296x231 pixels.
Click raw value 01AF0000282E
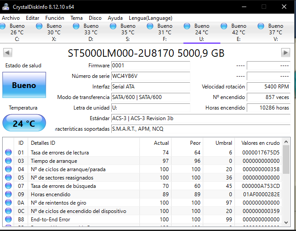(261, 194)
